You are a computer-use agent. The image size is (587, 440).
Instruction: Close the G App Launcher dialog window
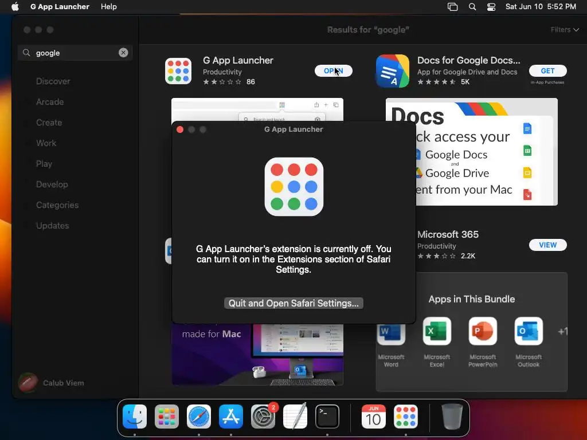[180, 129]
